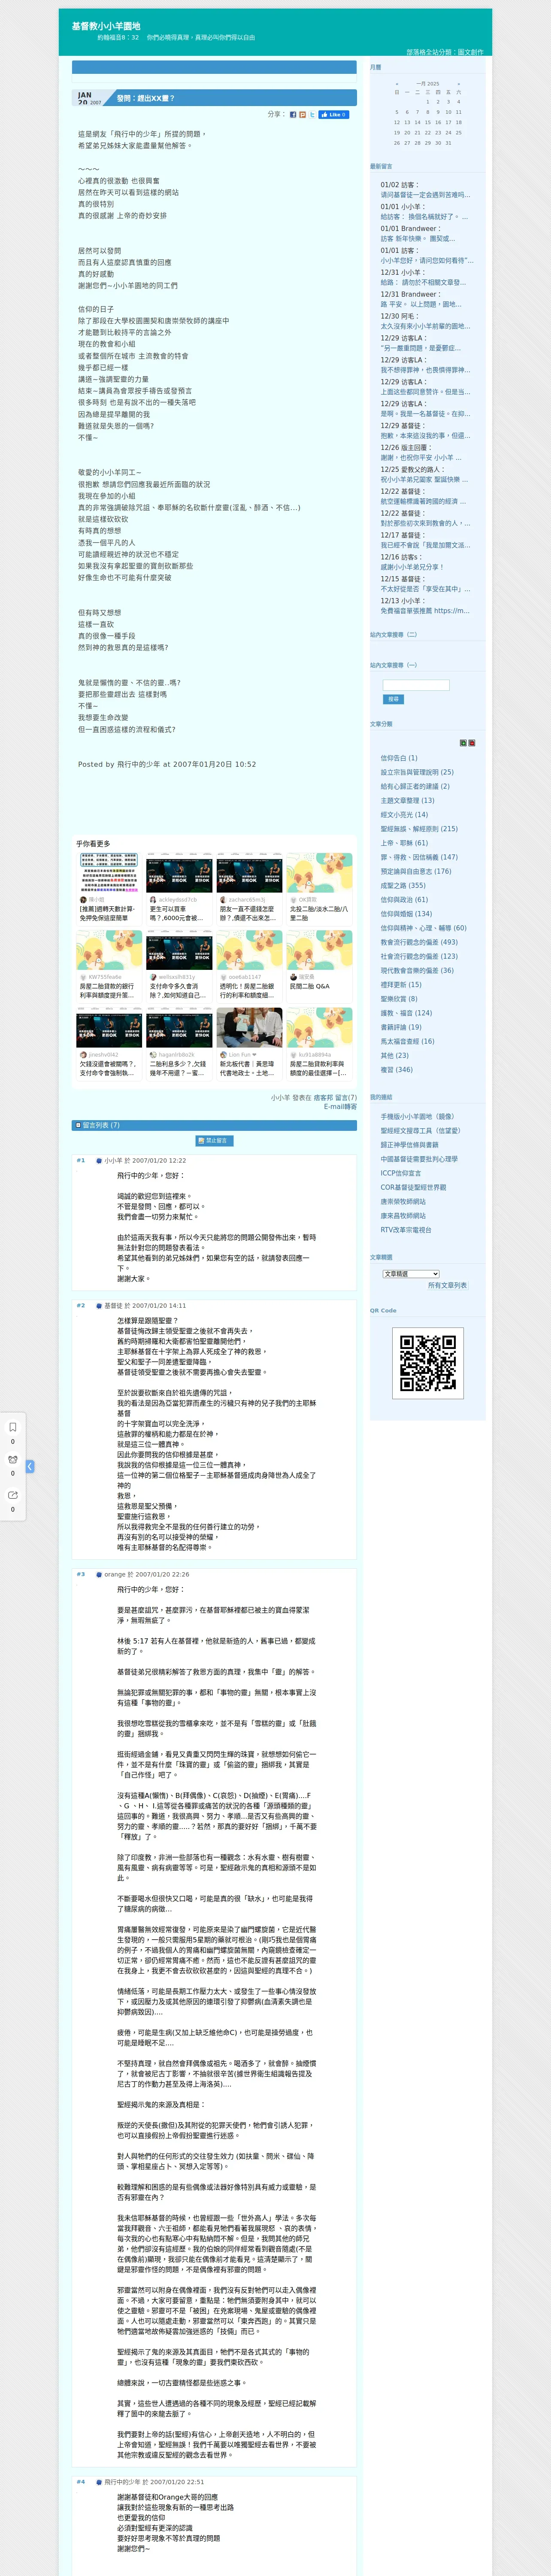Viewport: 551px width, 2576px height.
Task: Click the 禁止留言 button
Action: point(215,1141)
